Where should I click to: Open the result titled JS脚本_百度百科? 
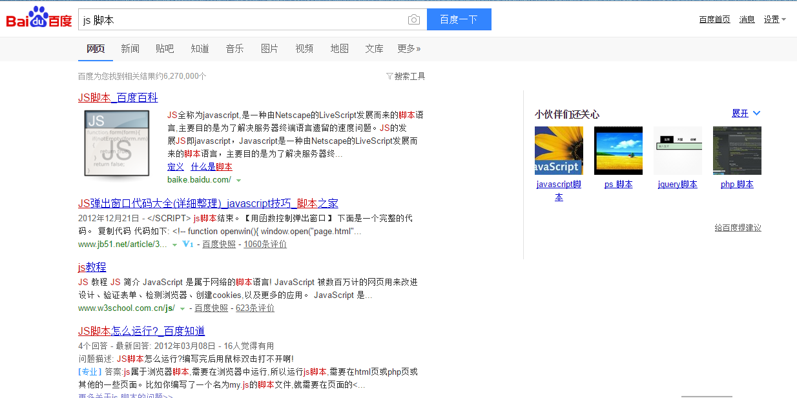pos(118,97)
